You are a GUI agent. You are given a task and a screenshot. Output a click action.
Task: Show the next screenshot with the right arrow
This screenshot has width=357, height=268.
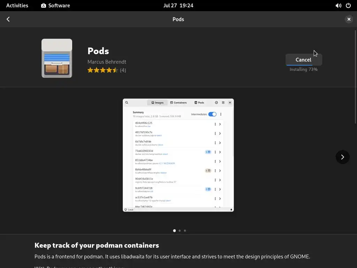tap(342, 157)
